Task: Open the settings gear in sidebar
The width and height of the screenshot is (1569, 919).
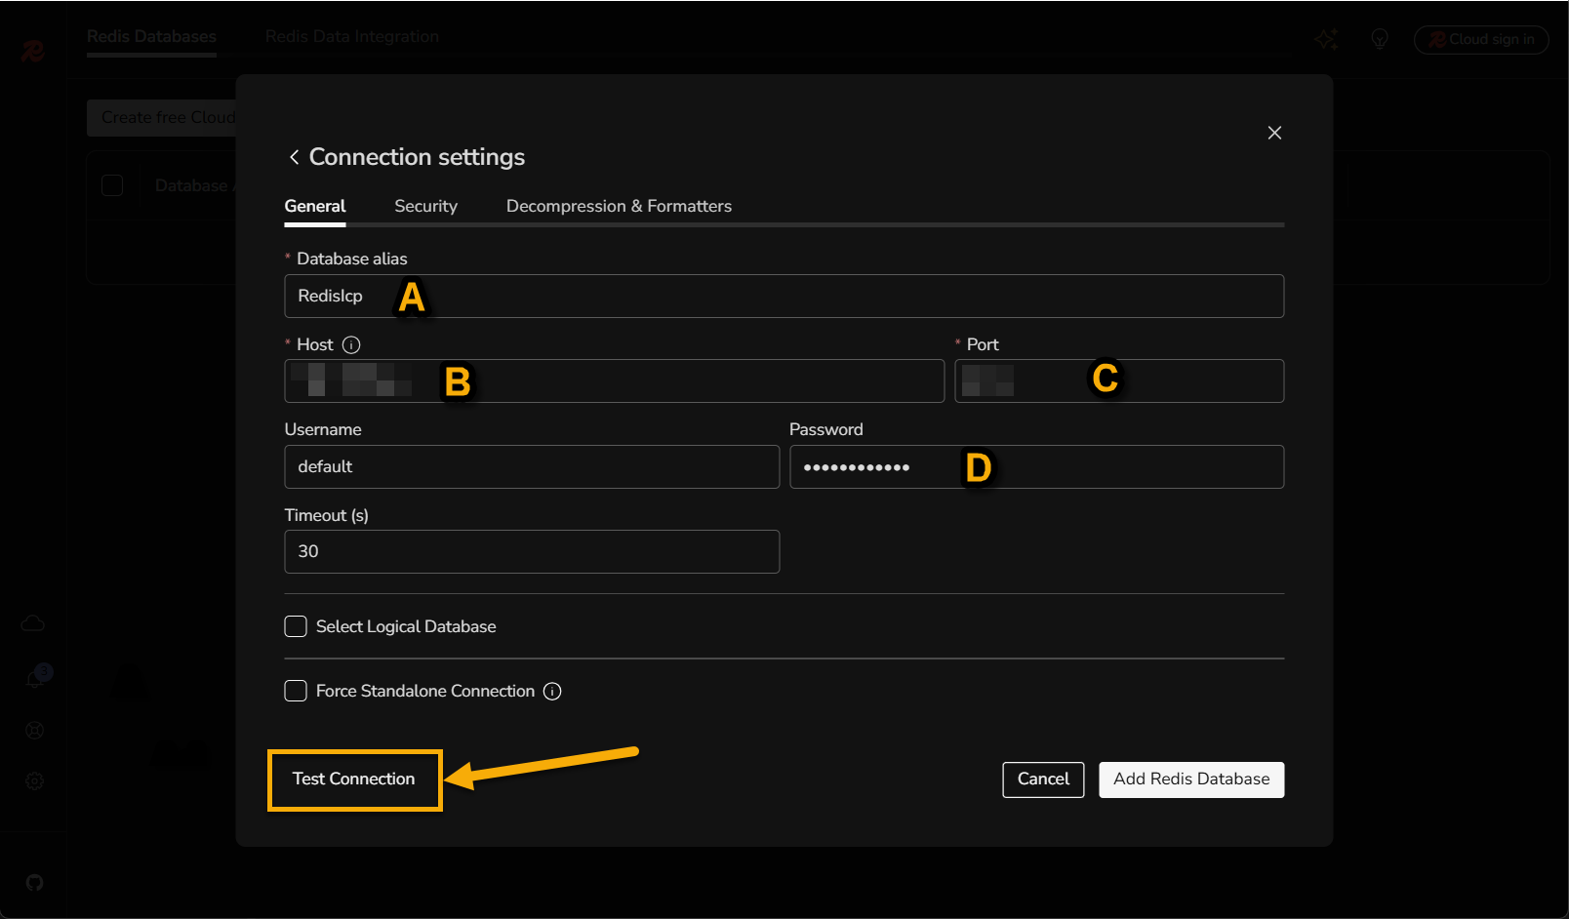Action: coord(34,780)
